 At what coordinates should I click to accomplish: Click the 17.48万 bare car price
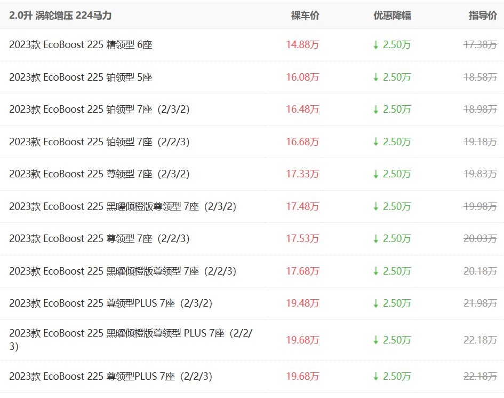302,206
